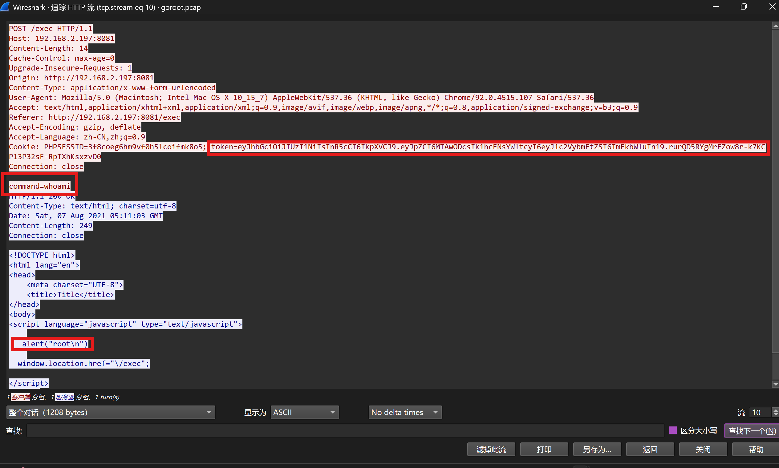This screenshot has width=779, height=468.
Task: Click the 'Referer: http://192.168.2.197:8081/exec' line
Action: pos(95,117)
